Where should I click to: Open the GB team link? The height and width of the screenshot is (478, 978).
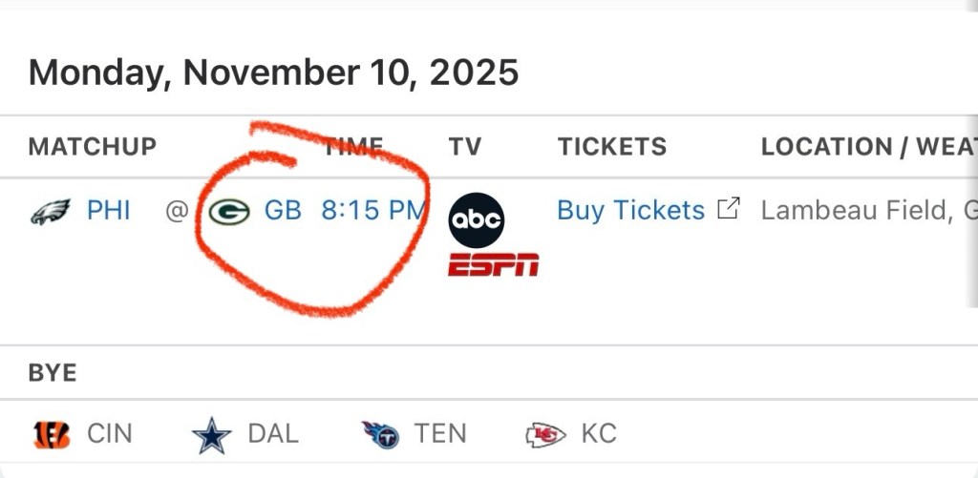pyautogui.click(x=283, y=210)
